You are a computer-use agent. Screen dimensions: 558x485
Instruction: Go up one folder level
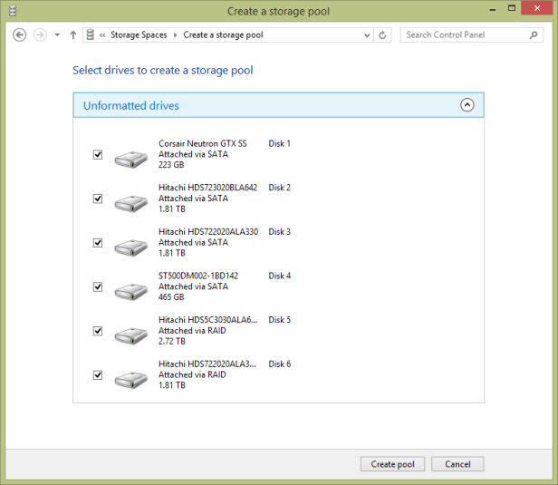point(72,35)
